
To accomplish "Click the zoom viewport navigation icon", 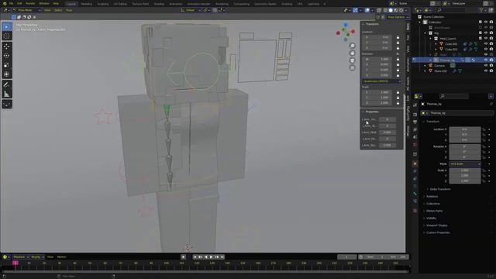I will coord(352,46).
